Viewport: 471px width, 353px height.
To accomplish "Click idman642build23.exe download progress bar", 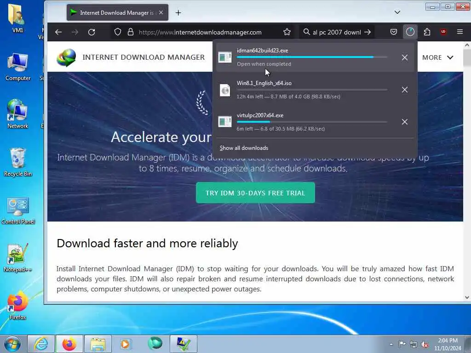I will coord(312,57).
